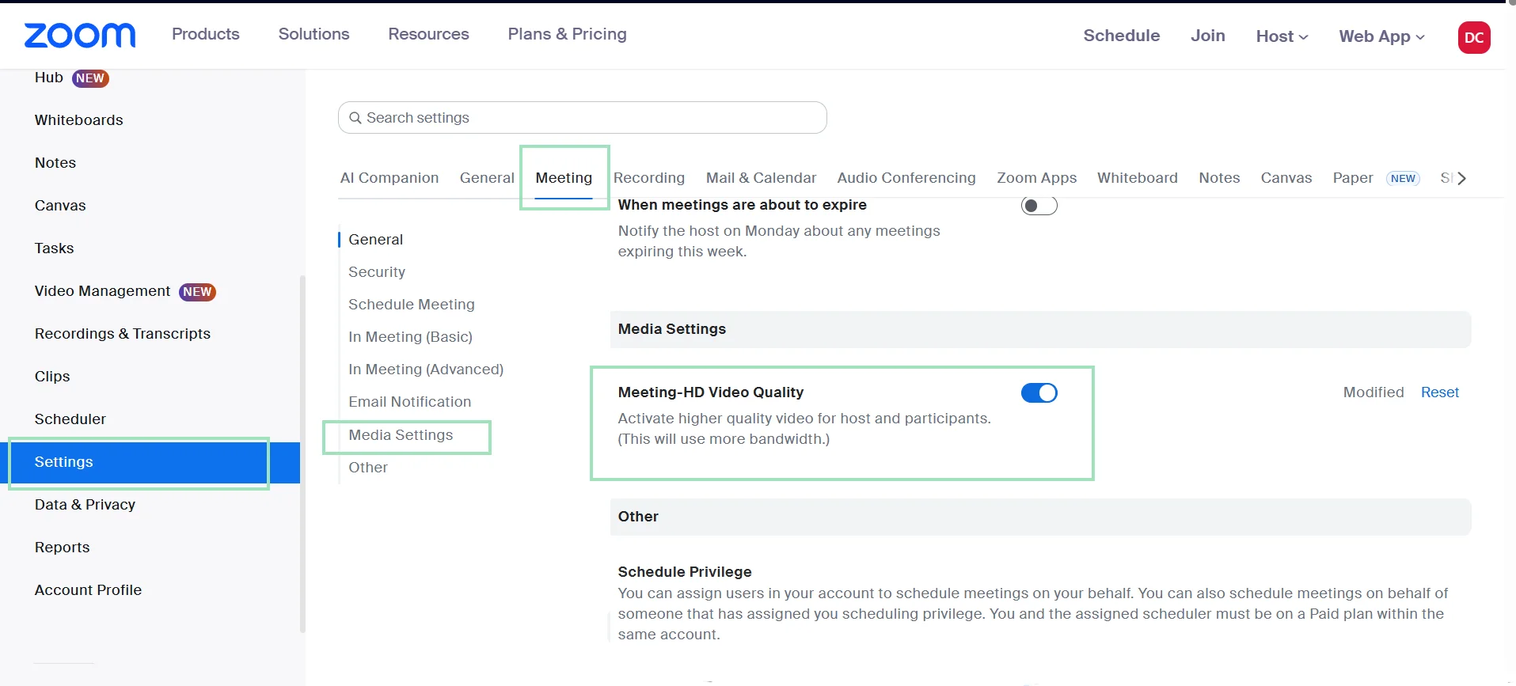The image size is (1516, 686).
Task: Open Account Profile
Action: coord(88,590)
